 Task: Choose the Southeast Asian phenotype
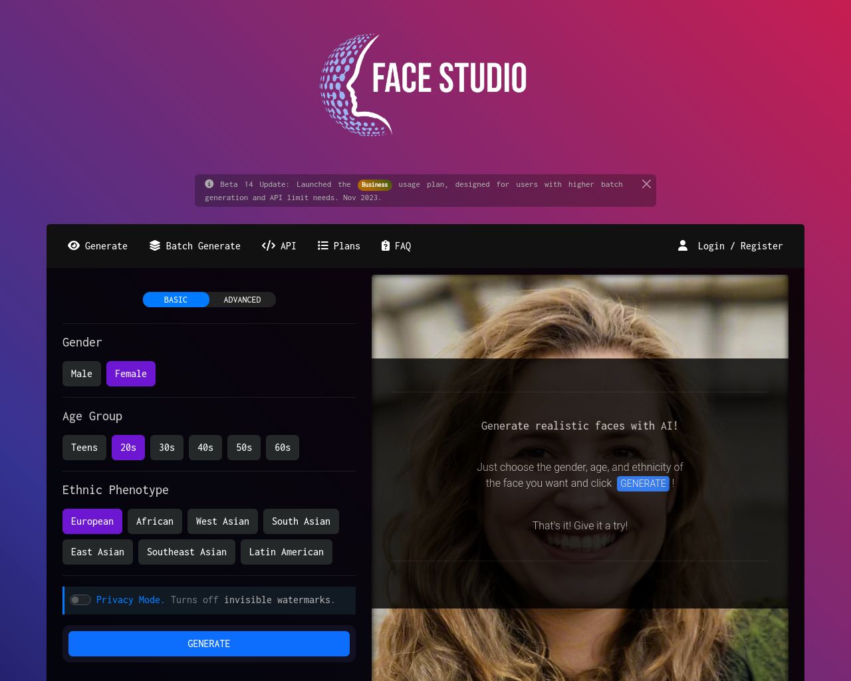[x=186, y=552]
